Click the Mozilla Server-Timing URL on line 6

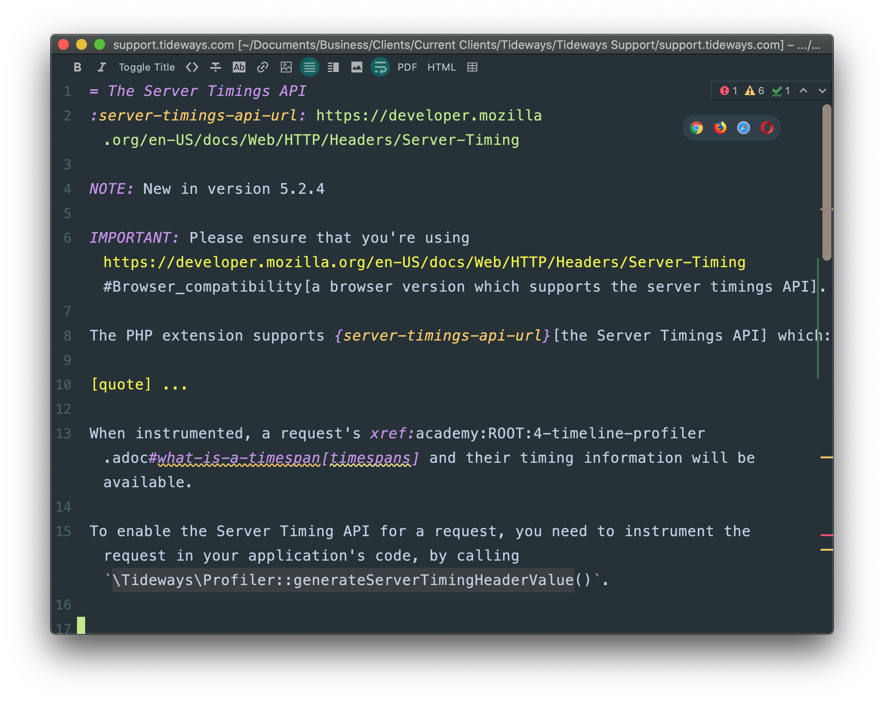coord(424,263)
